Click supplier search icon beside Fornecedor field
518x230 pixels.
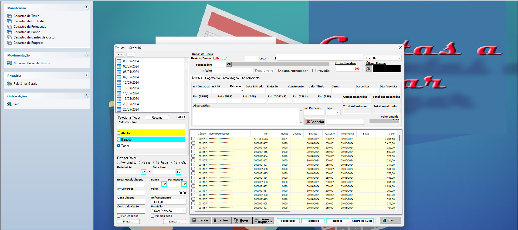click(x=229, y=64)
